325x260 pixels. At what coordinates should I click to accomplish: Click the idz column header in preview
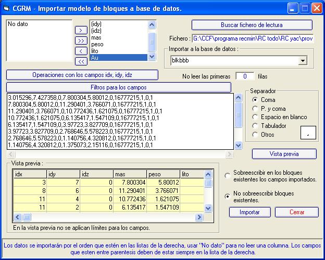tap(97, 174)
